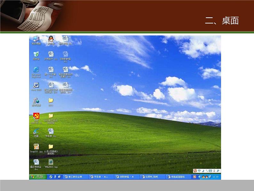Viewport: 254px width, 191px height.
Task: Click the third Quick Launch icon on the taskbar
Action: [x=59, y=177]
